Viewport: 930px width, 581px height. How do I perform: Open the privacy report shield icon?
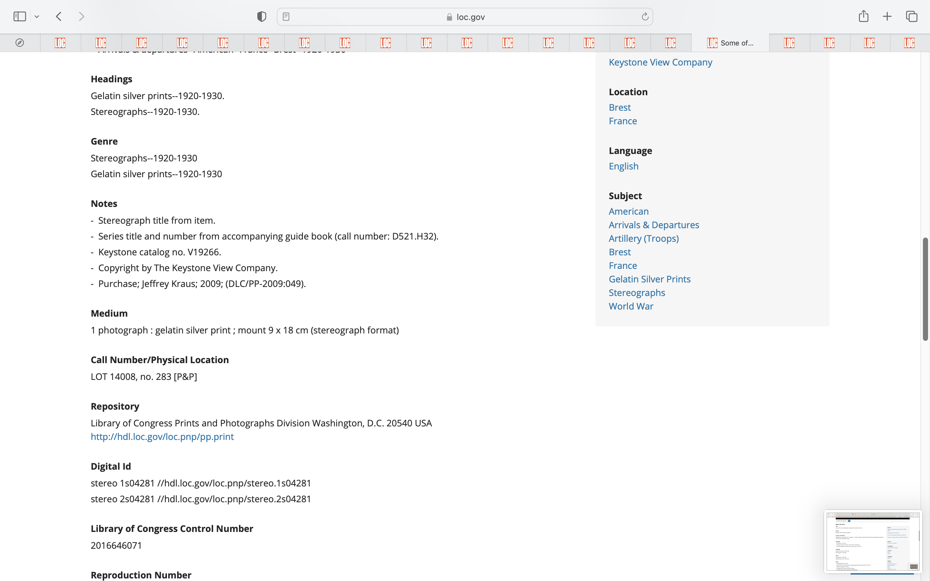point(261,16)
